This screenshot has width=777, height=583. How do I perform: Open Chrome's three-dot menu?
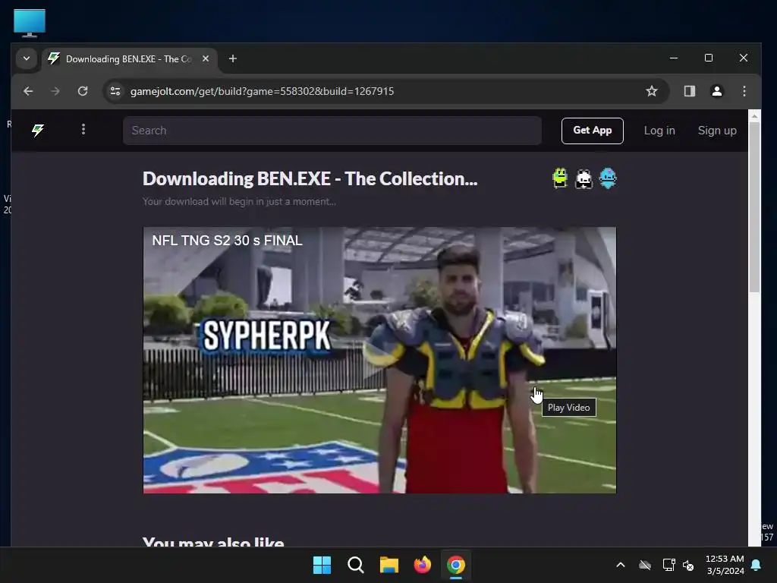(744, 91)
